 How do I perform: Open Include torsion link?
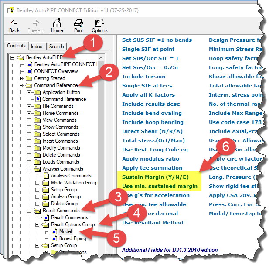click(143, 77)
